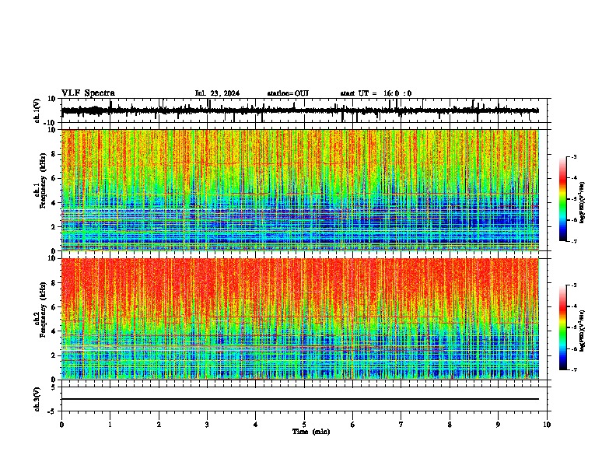Image resolution: width=616 pixels, height=476 pixels.
Task: Click the '8' kHz tick on ch.1 frequency axis
Action: click(x=54, y=154)
